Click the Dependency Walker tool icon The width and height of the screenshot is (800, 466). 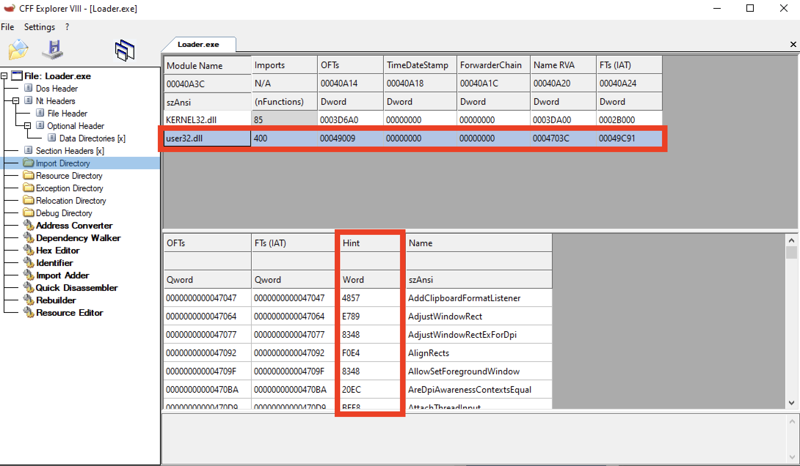[29, 237]
